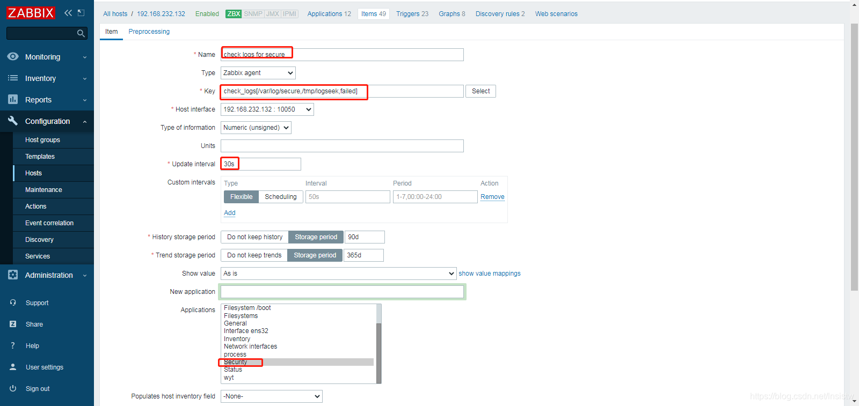Click the Configuration wrench icon
859x406 pixels.
[x=13, y=121]
